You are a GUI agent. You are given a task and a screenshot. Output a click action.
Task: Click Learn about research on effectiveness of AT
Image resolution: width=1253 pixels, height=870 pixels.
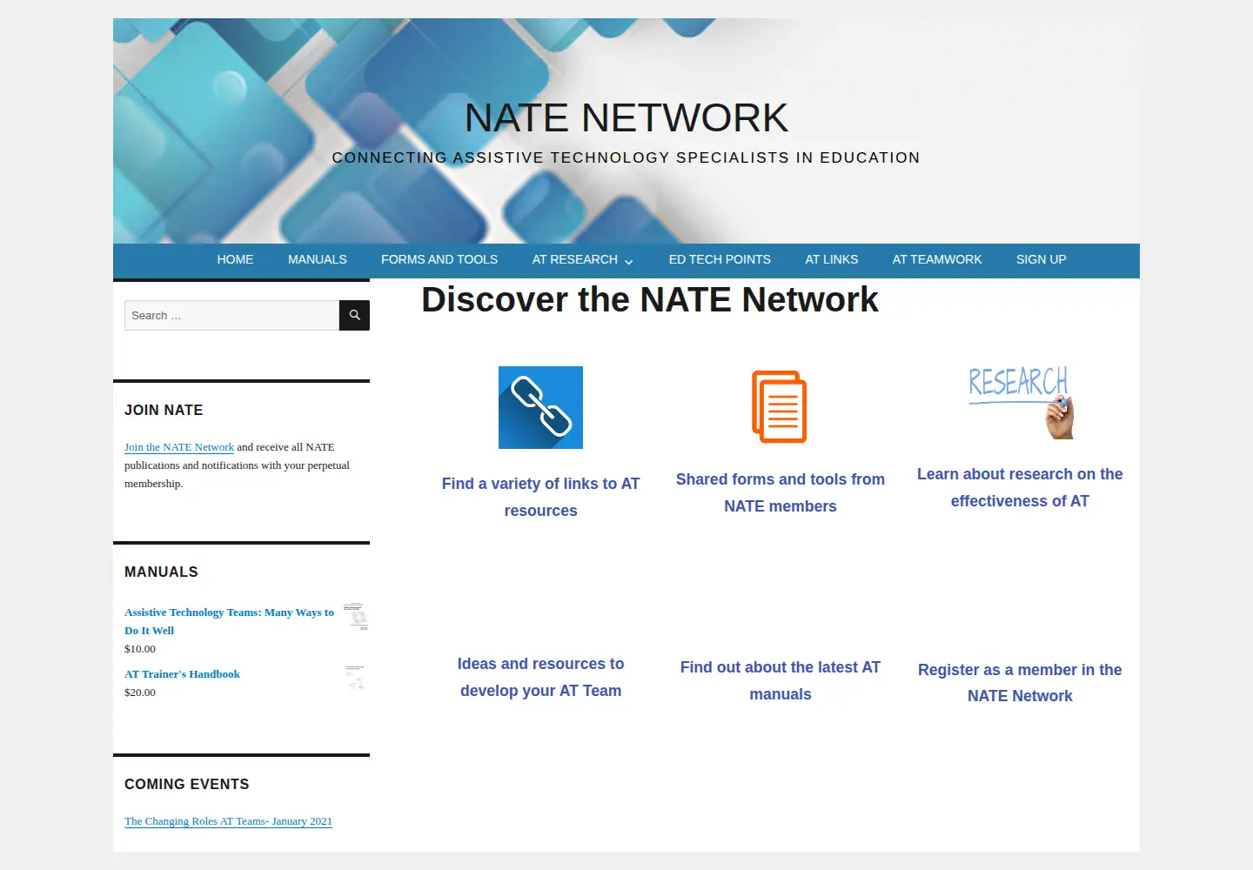[1020, 487]
